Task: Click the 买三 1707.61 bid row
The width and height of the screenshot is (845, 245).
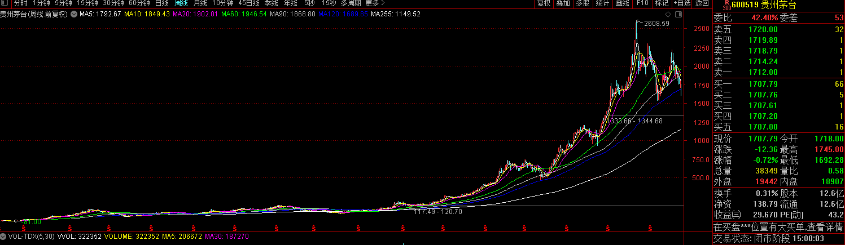Action: pos(778,105)
